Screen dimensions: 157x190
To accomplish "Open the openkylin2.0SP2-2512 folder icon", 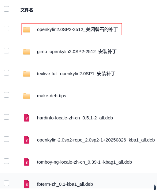I will point(27,30).
